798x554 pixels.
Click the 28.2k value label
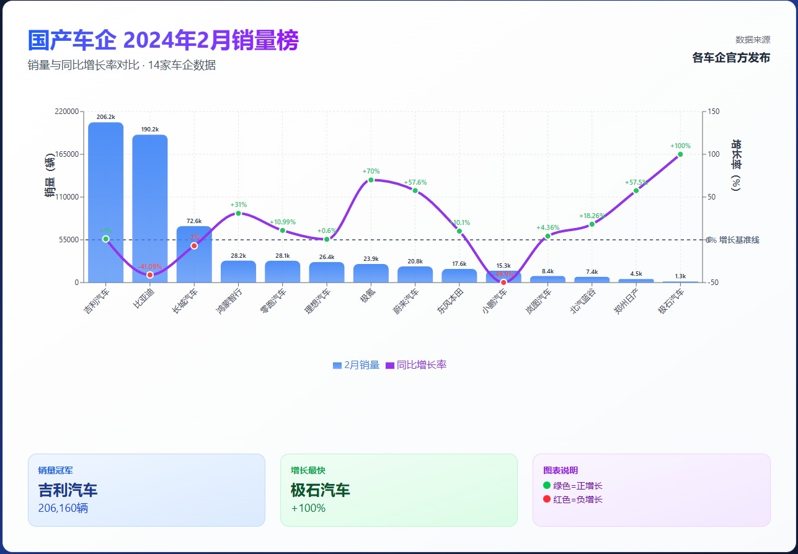click(x=238, y=255)
